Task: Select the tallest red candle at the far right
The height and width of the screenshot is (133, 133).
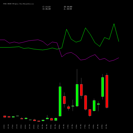Action: click(x=107, y=91)
